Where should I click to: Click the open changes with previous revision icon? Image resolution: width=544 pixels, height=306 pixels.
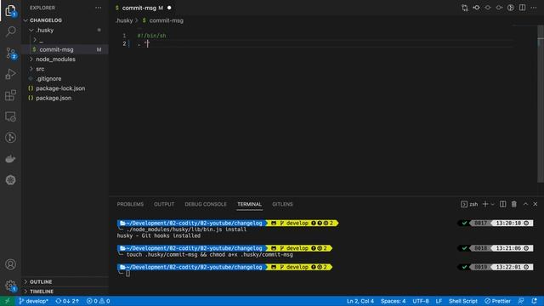pyautogui.click(x=476, y=8)
